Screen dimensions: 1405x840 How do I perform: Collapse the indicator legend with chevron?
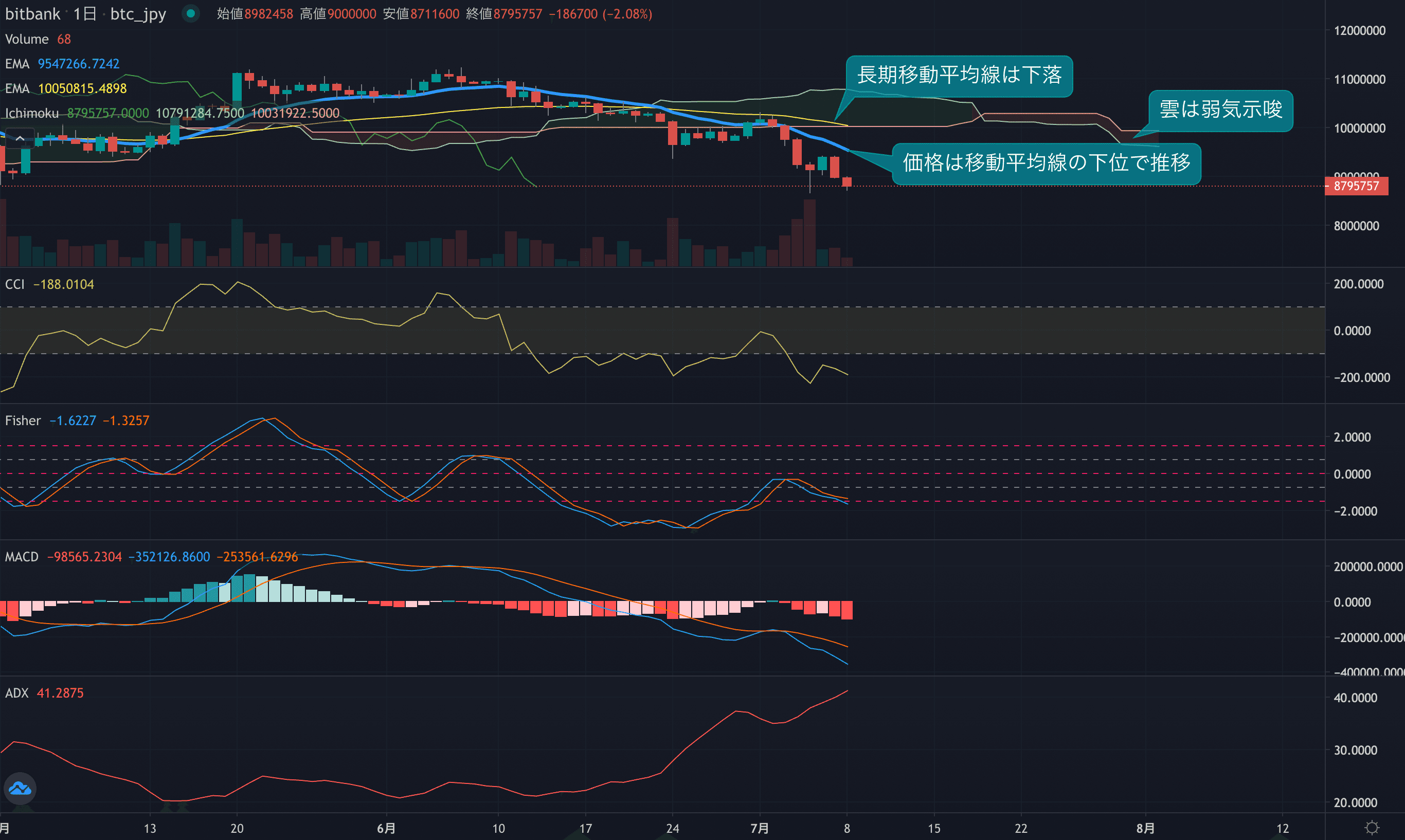(x=20, y=138)
